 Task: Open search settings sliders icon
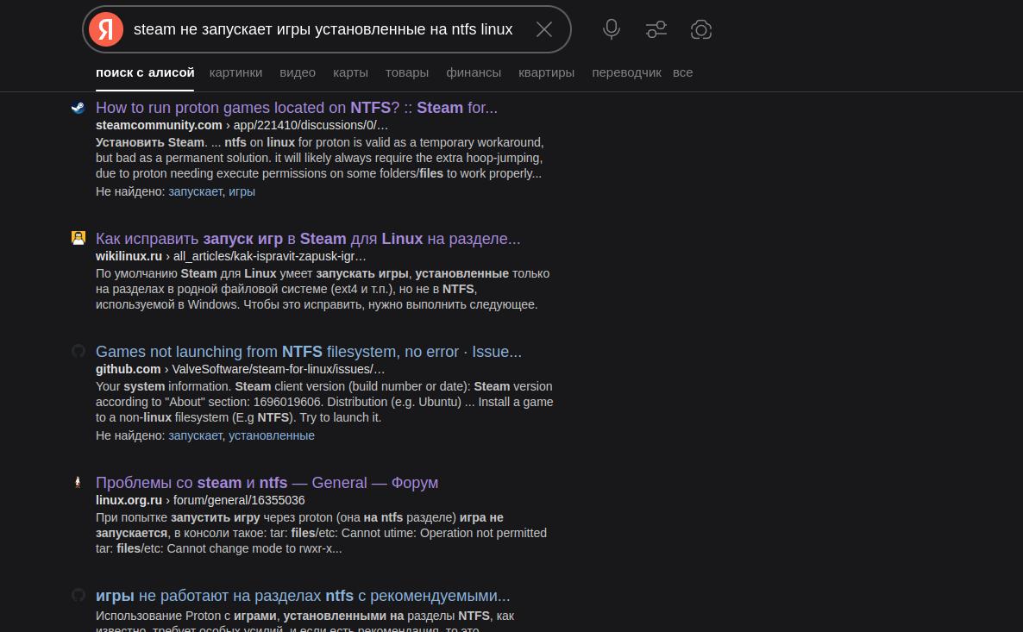tap(656, 29)
